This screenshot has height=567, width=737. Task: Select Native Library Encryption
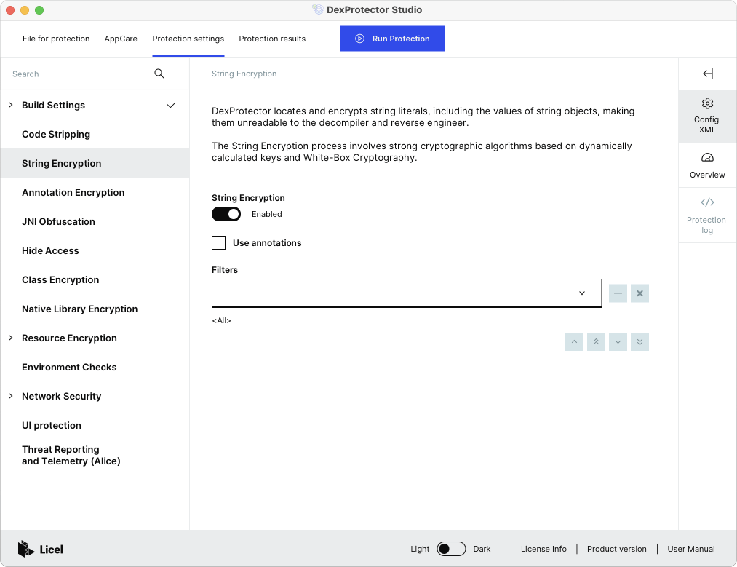point(95,309)
